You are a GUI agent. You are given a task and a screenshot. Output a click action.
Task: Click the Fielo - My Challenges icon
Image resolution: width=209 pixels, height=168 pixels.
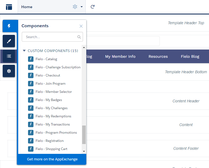(x=31, y=108)
